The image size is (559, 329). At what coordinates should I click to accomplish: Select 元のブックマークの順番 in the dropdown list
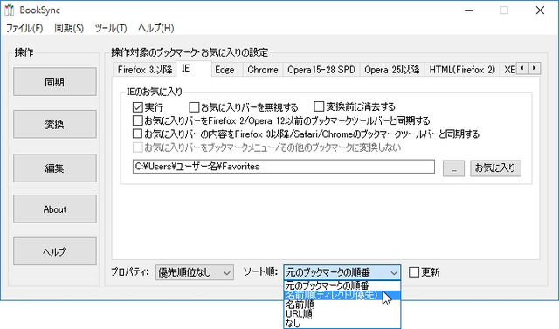pos(342,285)
